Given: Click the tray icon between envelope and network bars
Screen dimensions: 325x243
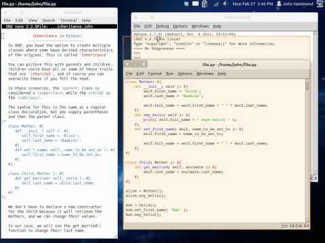Looking at the screenshot, I should tap(204, 4).
